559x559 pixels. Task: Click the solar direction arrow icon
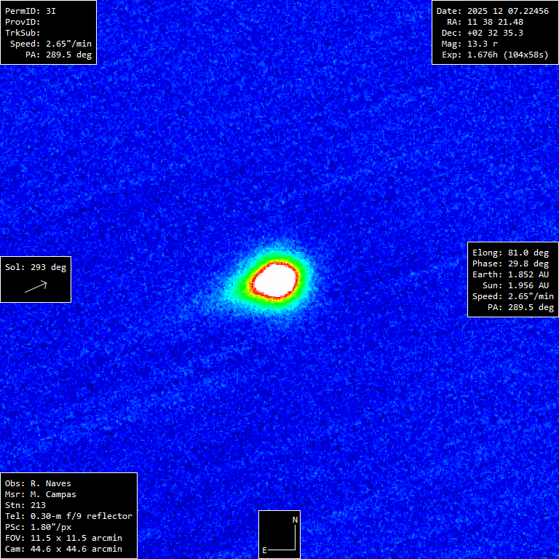(36, 287)
